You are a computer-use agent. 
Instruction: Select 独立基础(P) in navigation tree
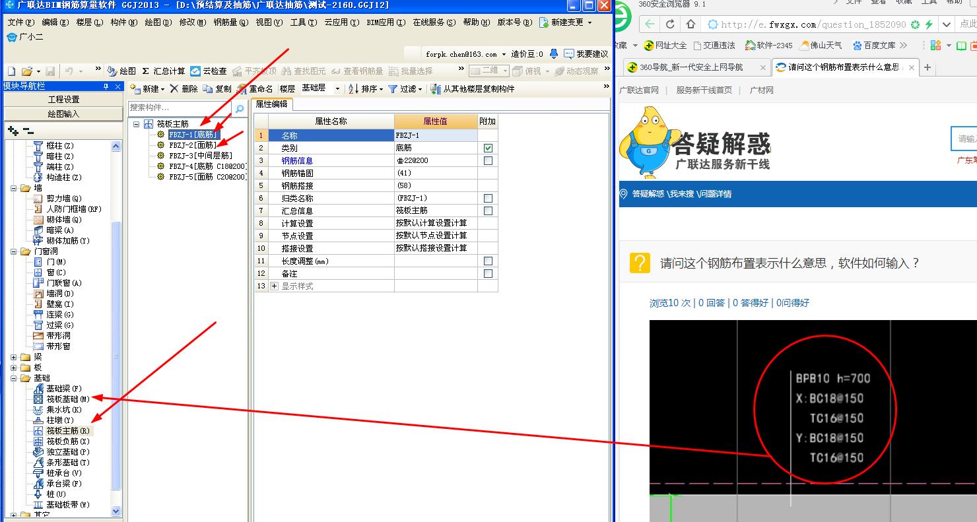62,452
